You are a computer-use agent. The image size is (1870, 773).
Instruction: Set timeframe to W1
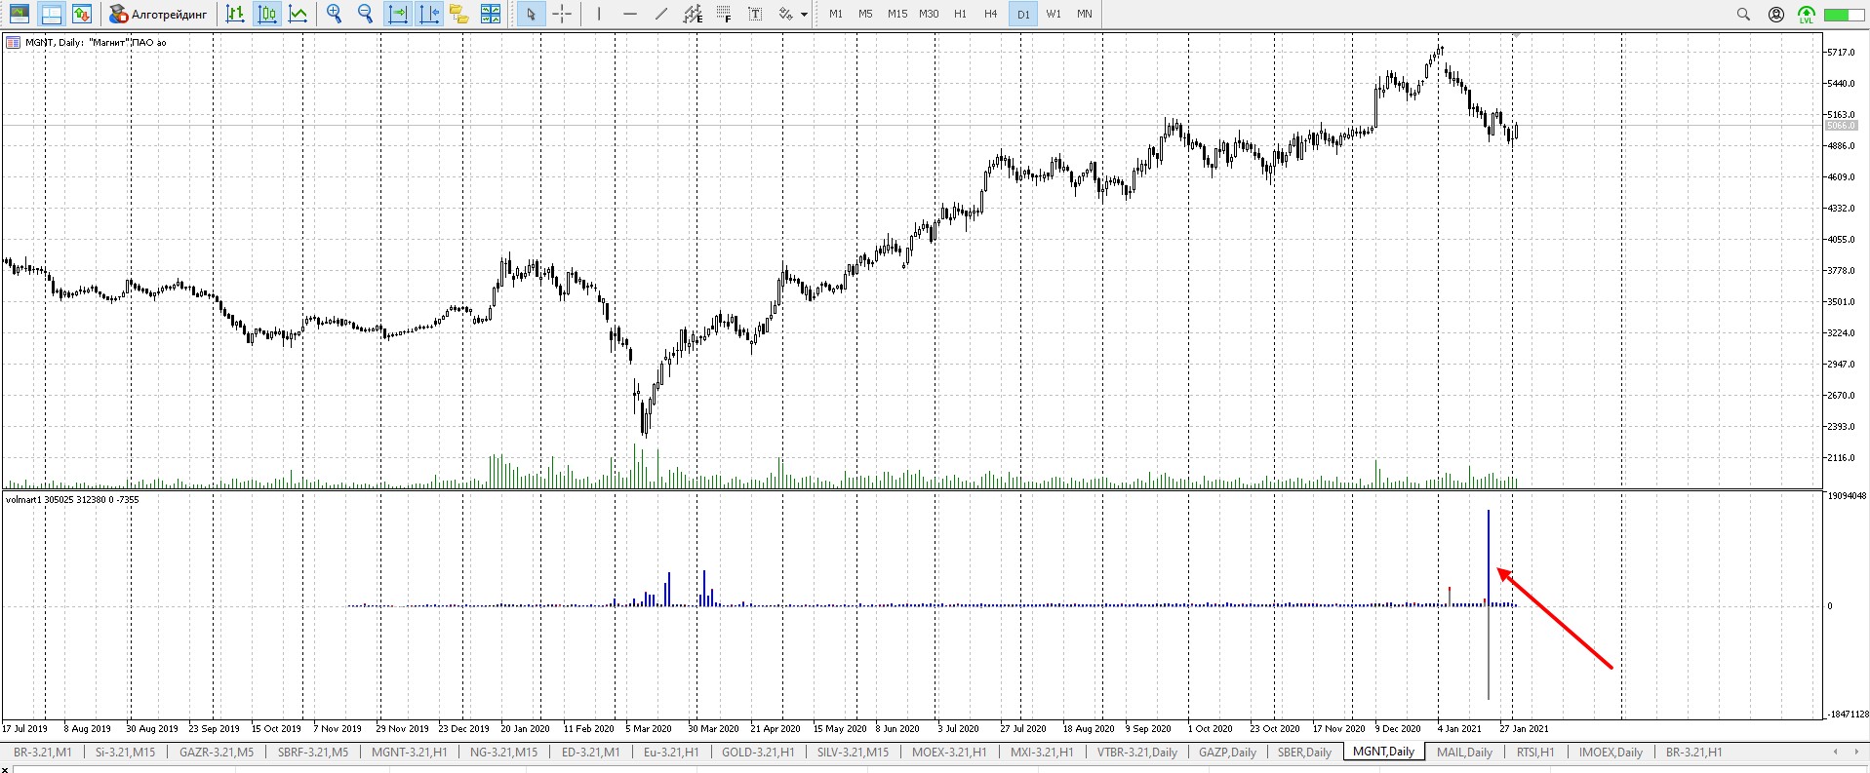[x=1054, y=14]
